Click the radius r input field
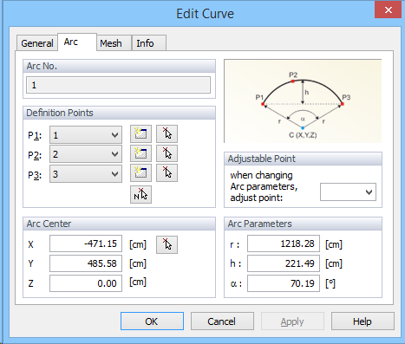 coord(284,243)
